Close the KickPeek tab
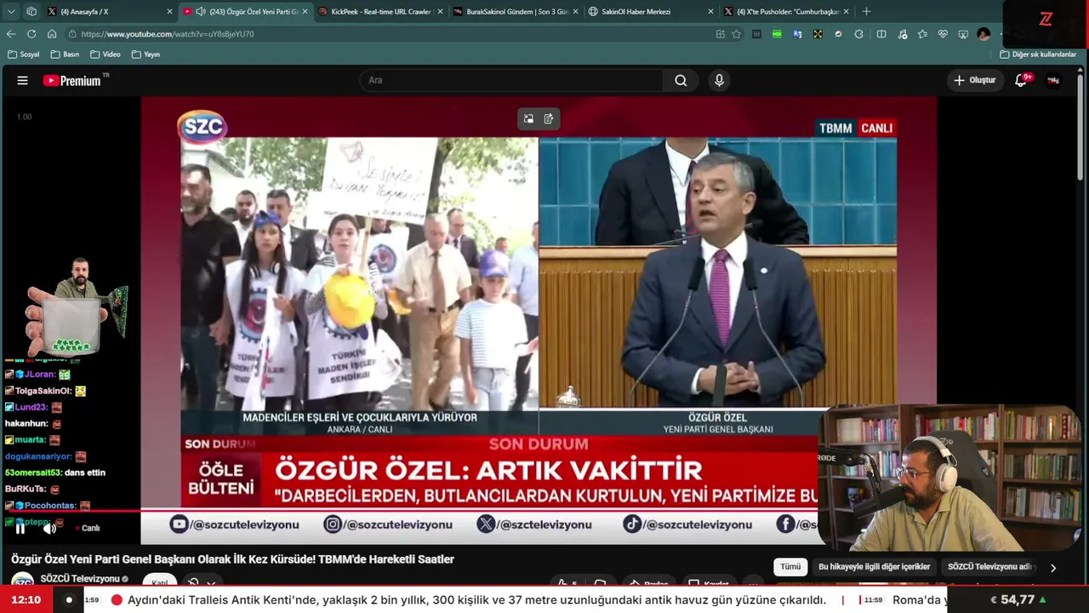 (x=440, y=12)
